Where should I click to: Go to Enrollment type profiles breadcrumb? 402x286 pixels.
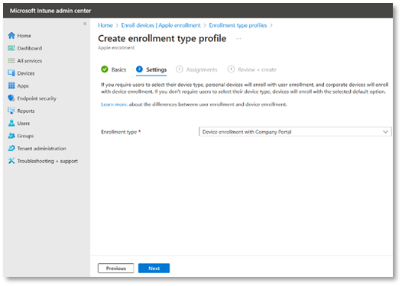click(x=238, y=25)
